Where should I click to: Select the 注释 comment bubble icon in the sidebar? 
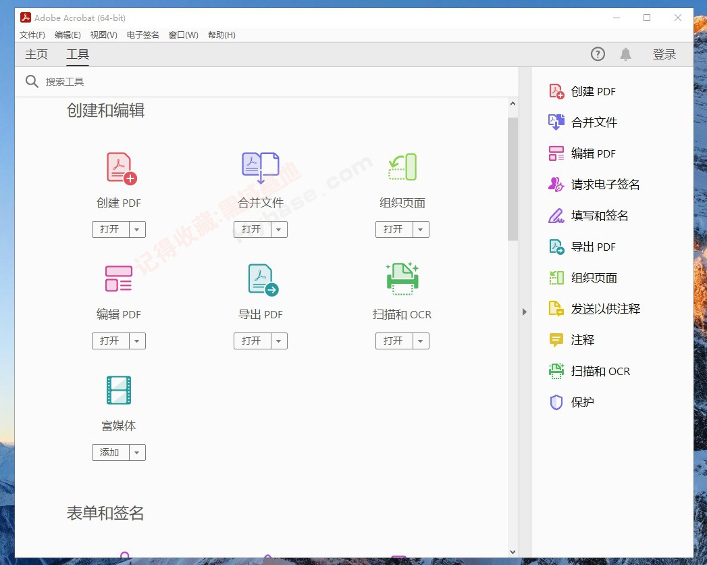556,340
